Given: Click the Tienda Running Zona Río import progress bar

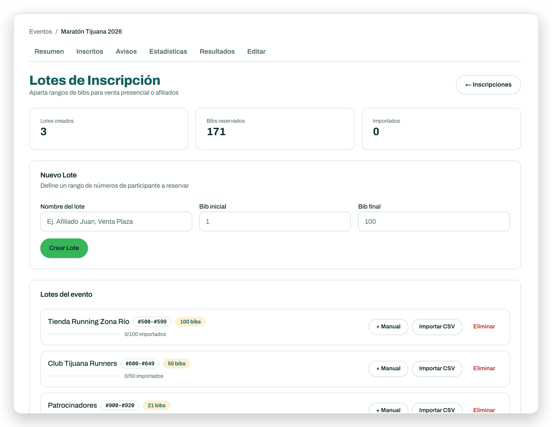Looking at the screenshot, I should tap(83, 334).
